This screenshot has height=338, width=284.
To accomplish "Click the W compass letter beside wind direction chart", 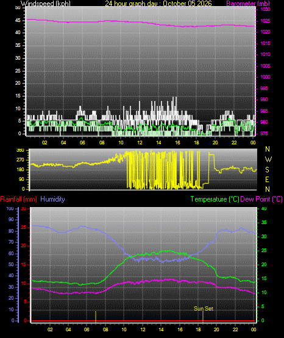I will tap(268, 160).
